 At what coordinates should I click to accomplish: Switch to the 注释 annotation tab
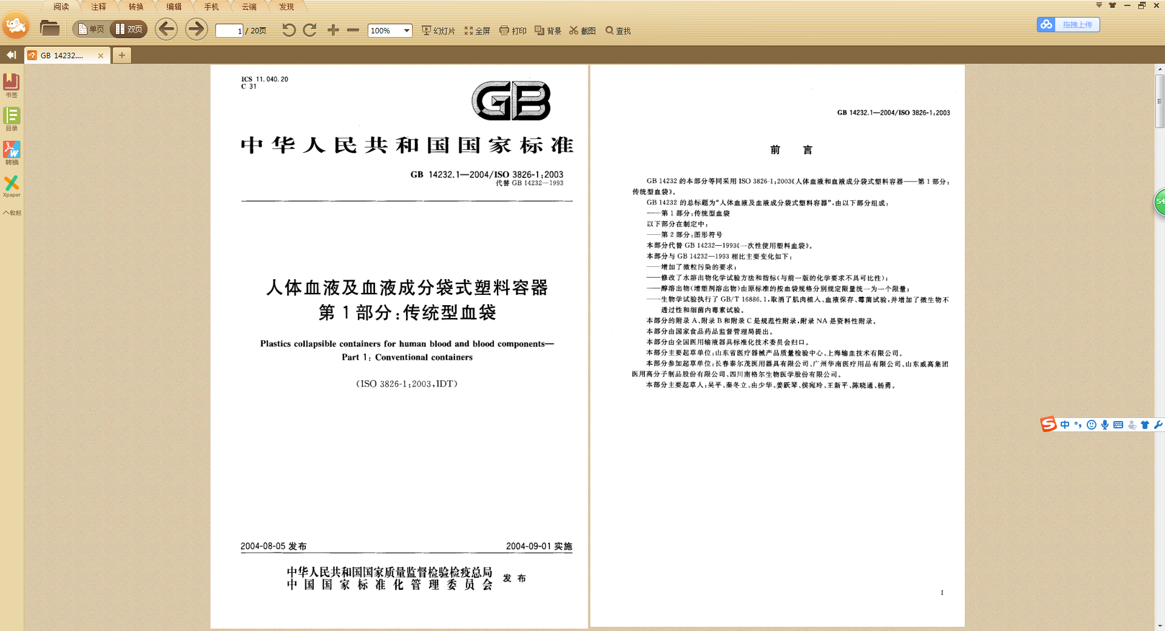tap(98, 7)
